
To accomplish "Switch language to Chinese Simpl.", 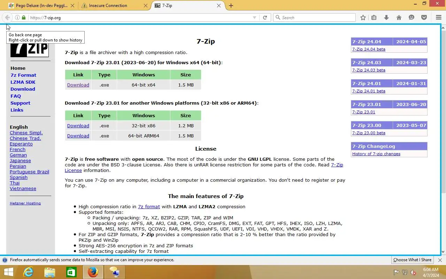I will pos(26,133).
